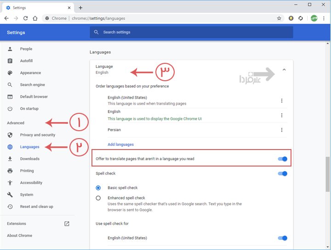The width and height of the screenshot is (331, 250).
Task: Open more actions for English (United States)
Action: [282, 101]
